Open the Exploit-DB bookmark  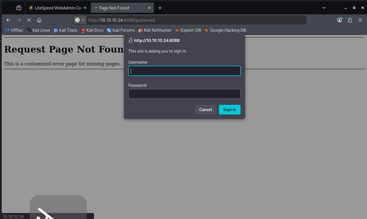click(188, 30)
